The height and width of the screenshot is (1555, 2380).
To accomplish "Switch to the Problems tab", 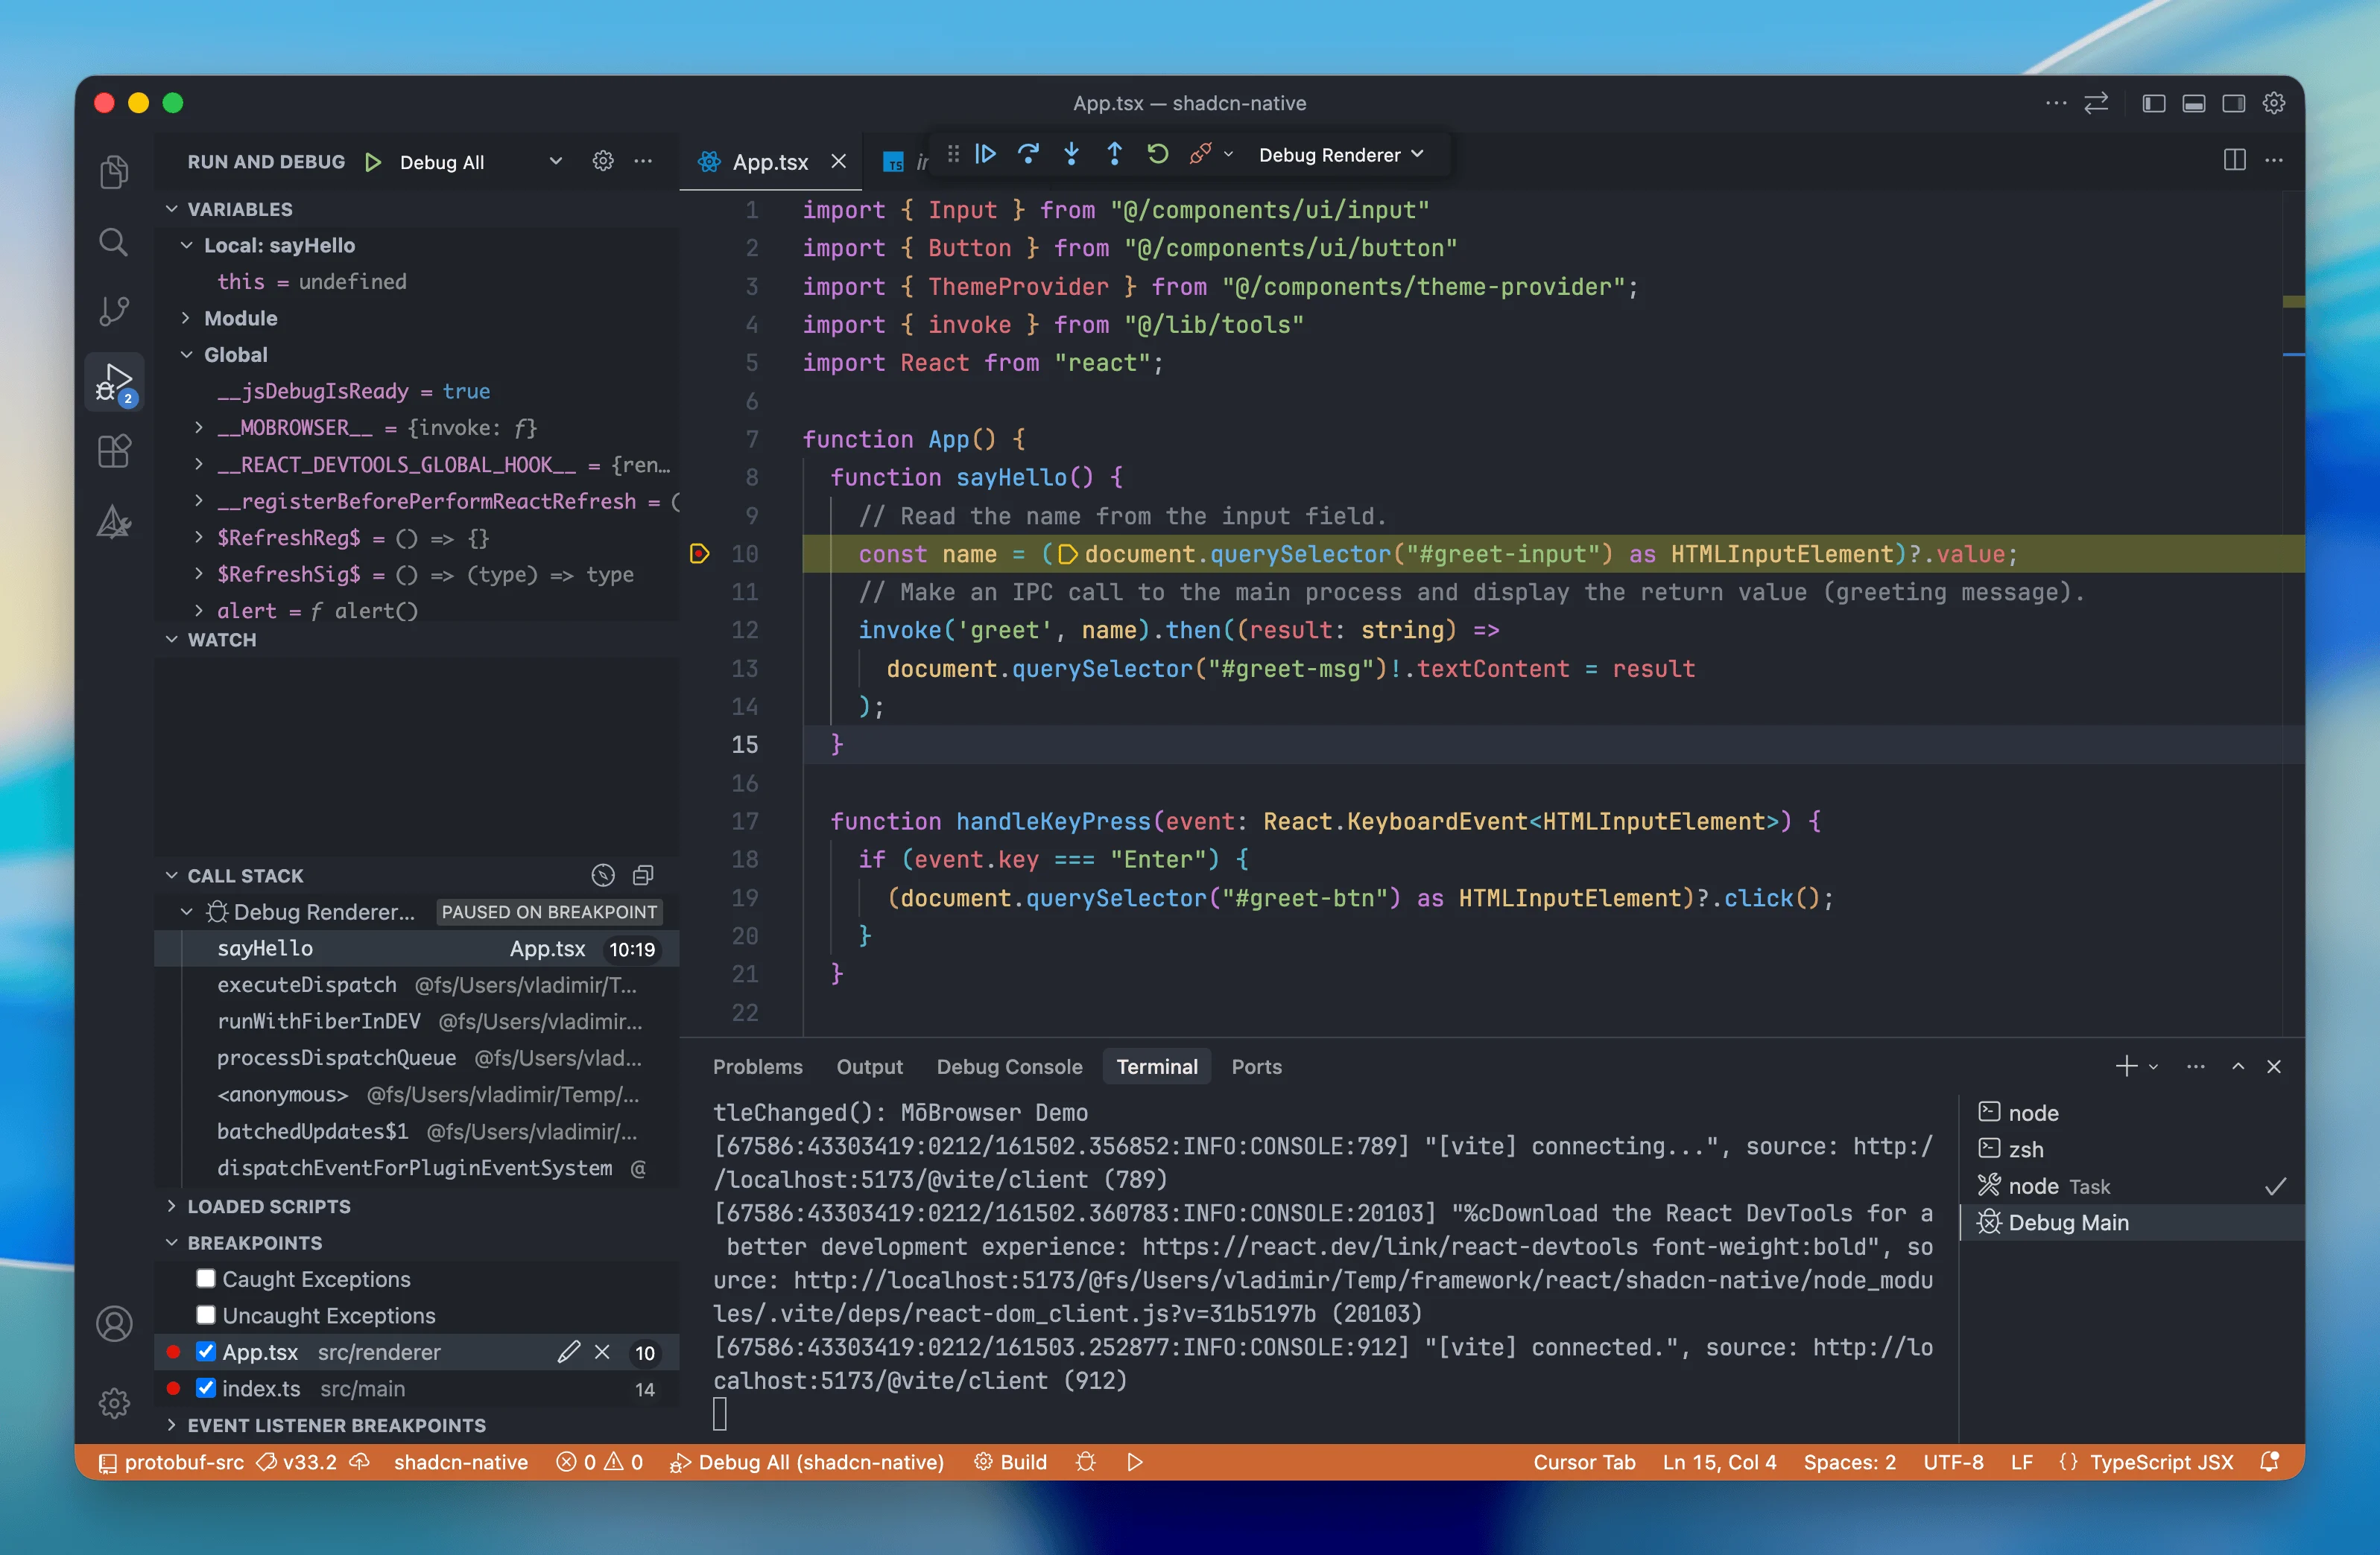I will (x=758, y=1066).
